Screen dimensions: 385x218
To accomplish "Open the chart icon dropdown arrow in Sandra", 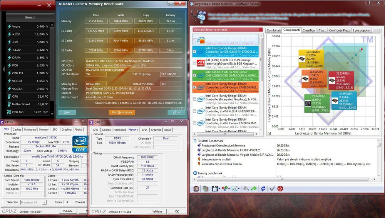I will 238,188.
